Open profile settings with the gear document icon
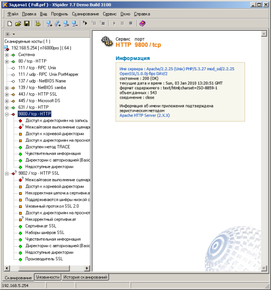 [x=38, y=23]
